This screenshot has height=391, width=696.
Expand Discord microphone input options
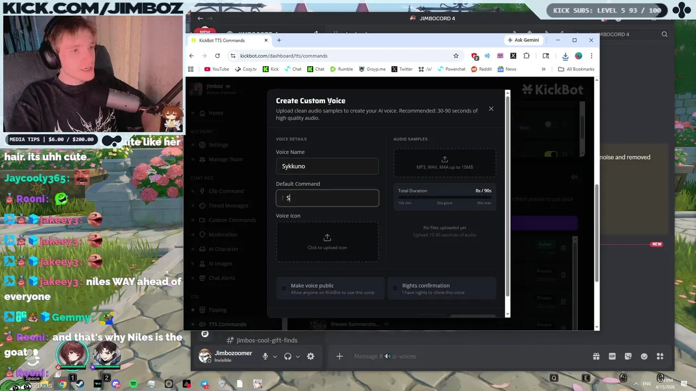pos(275,356)
